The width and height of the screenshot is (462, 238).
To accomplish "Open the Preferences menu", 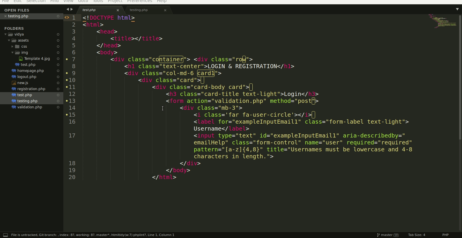I will tap(140, 1).
